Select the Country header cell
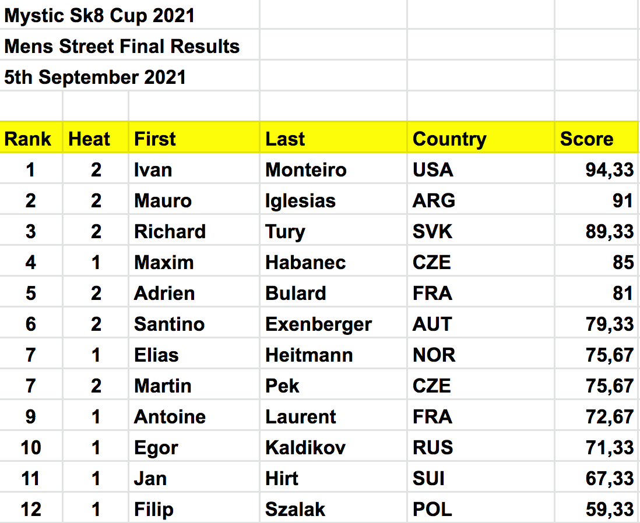Image resolution: width=640 pixels, height=523 pixels. [x=449, y=139]
